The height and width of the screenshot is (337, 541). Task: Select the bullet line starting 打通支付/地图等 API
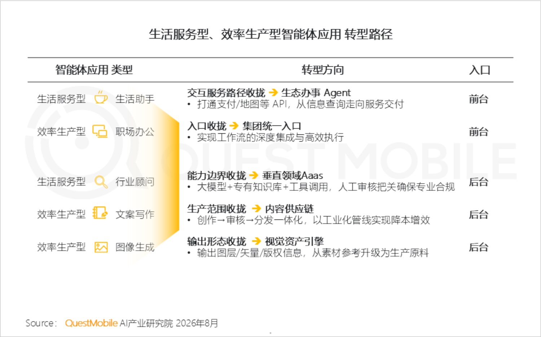tap(300, 105)
